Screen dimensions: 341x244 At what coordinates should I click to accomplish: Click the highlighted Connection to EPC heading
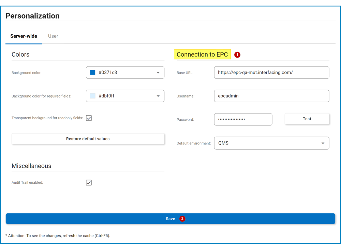click(x=202, y=55)
